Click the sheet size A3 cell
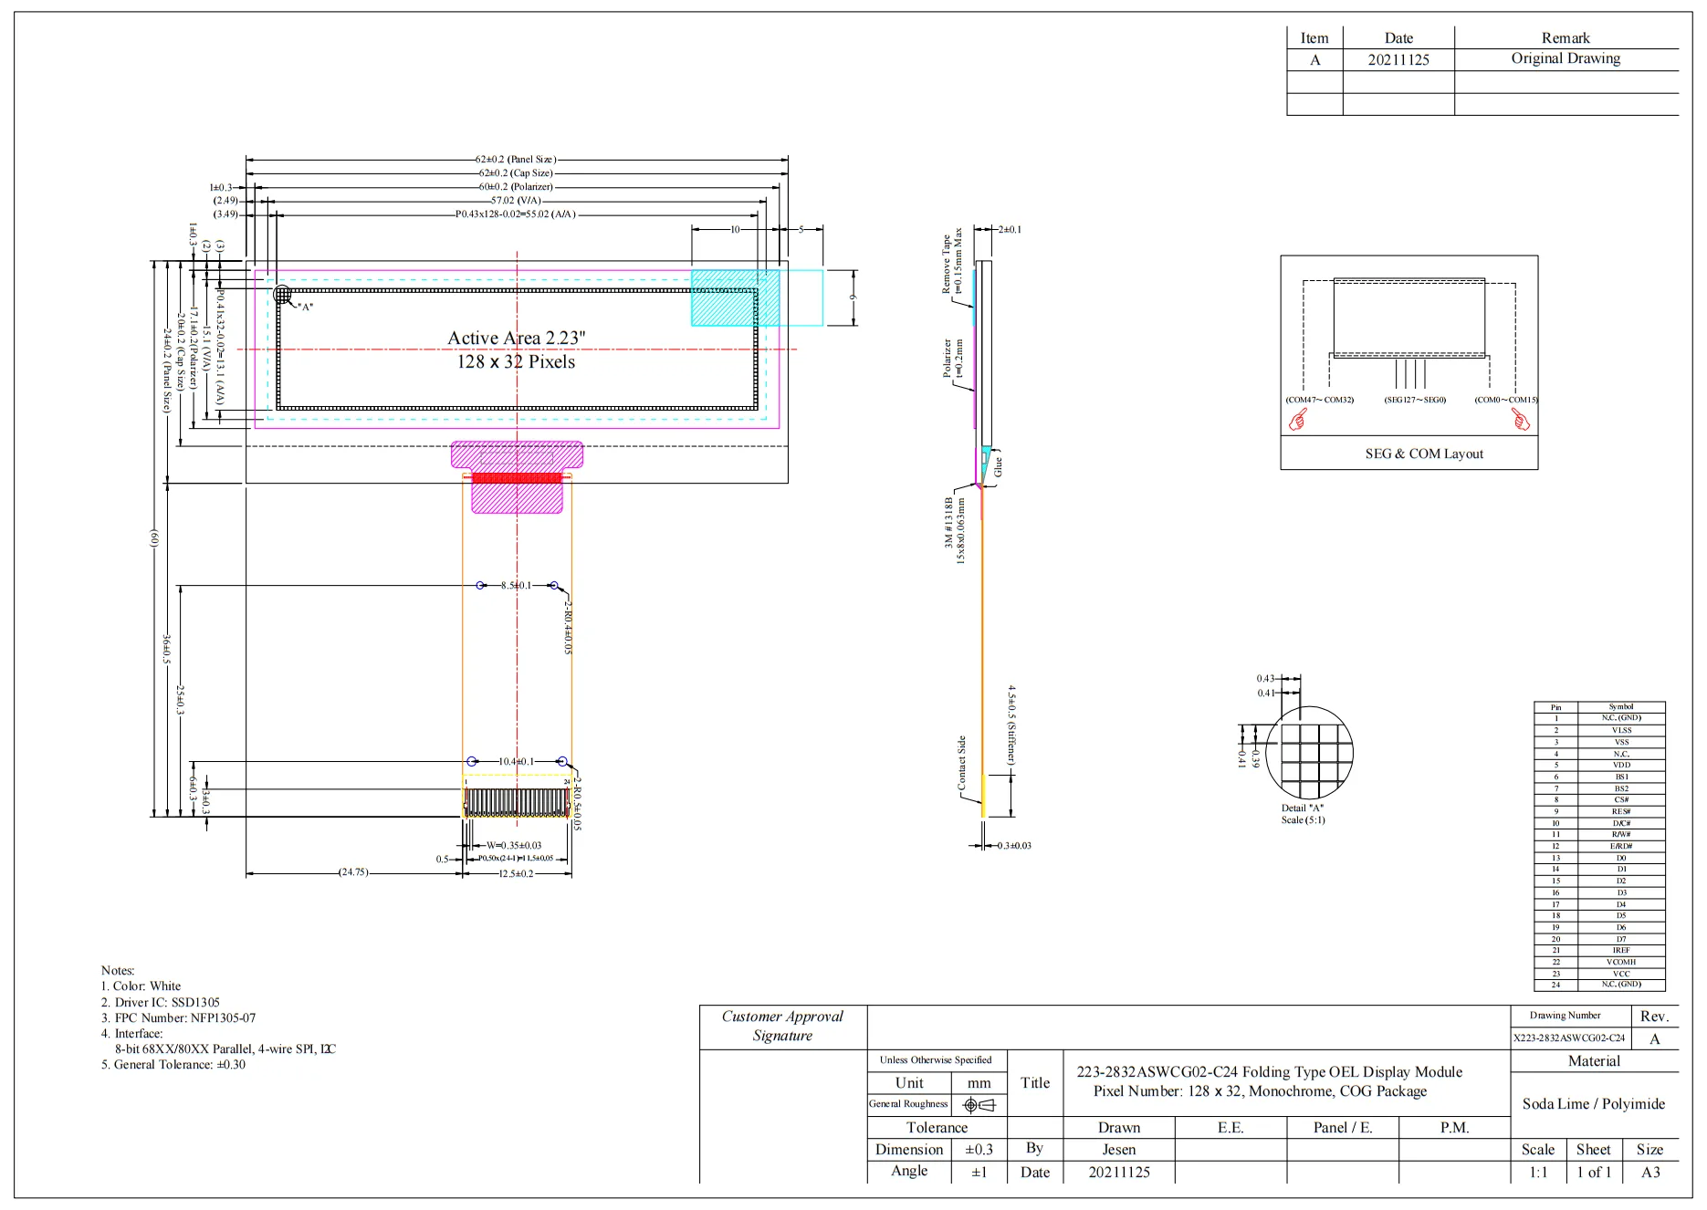 click(x=1649, y=1173)
